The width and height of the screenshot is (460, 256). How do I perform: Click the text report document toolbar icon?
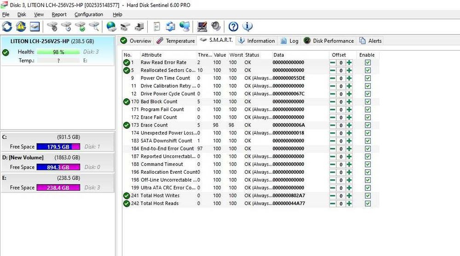[x=157, y=27]
